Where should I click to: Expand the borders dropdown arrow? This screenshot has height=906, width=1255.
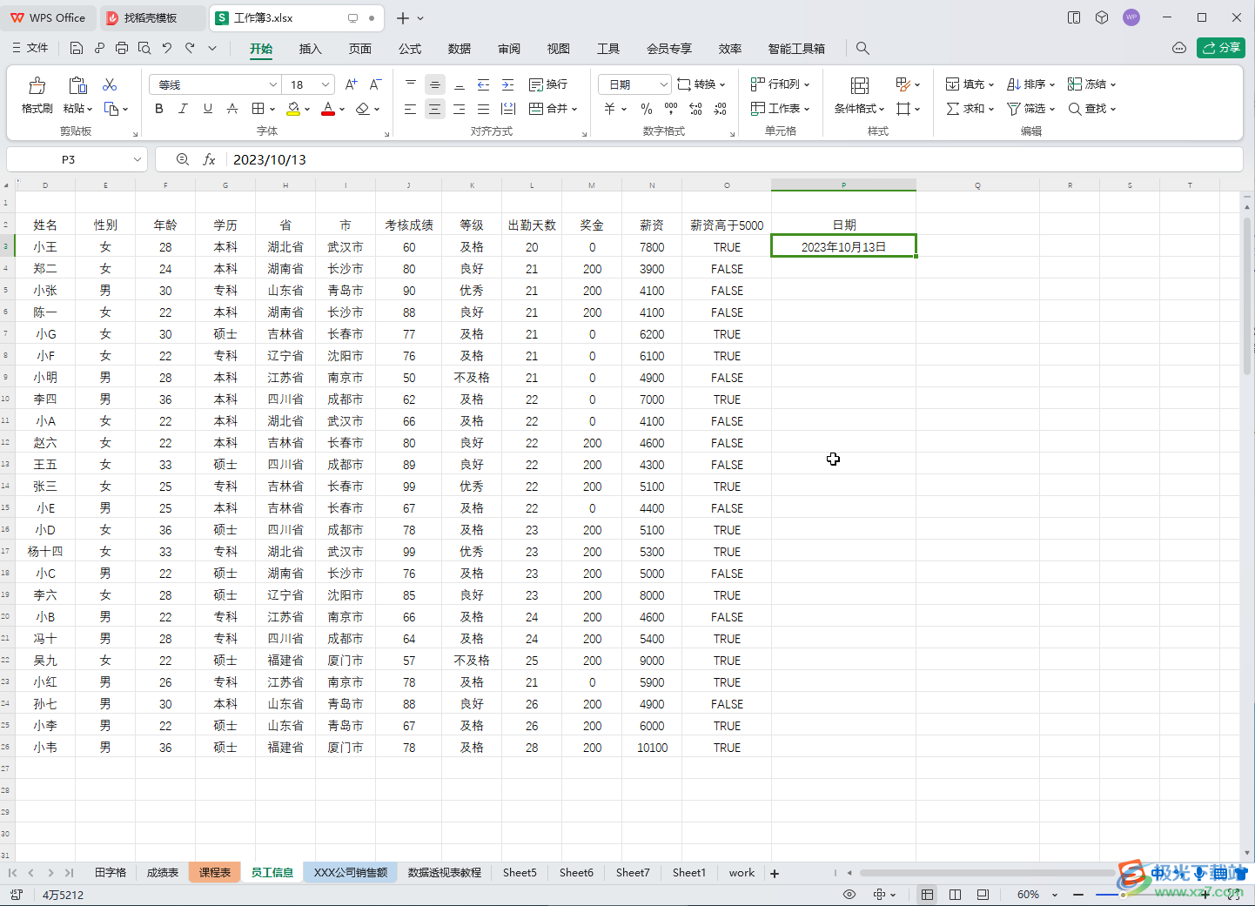coord(272,110)
